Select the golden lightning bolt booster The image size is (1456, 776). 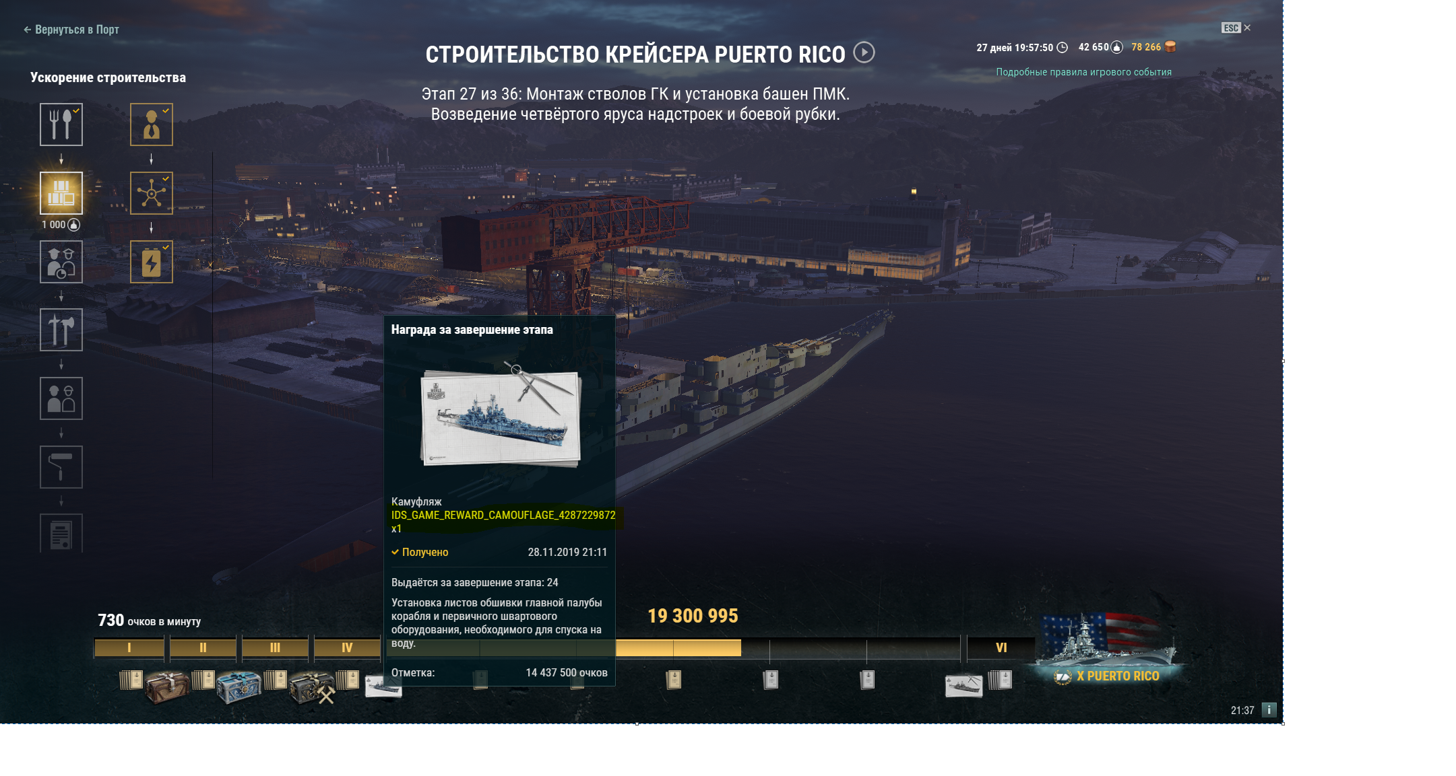[152, 262]
